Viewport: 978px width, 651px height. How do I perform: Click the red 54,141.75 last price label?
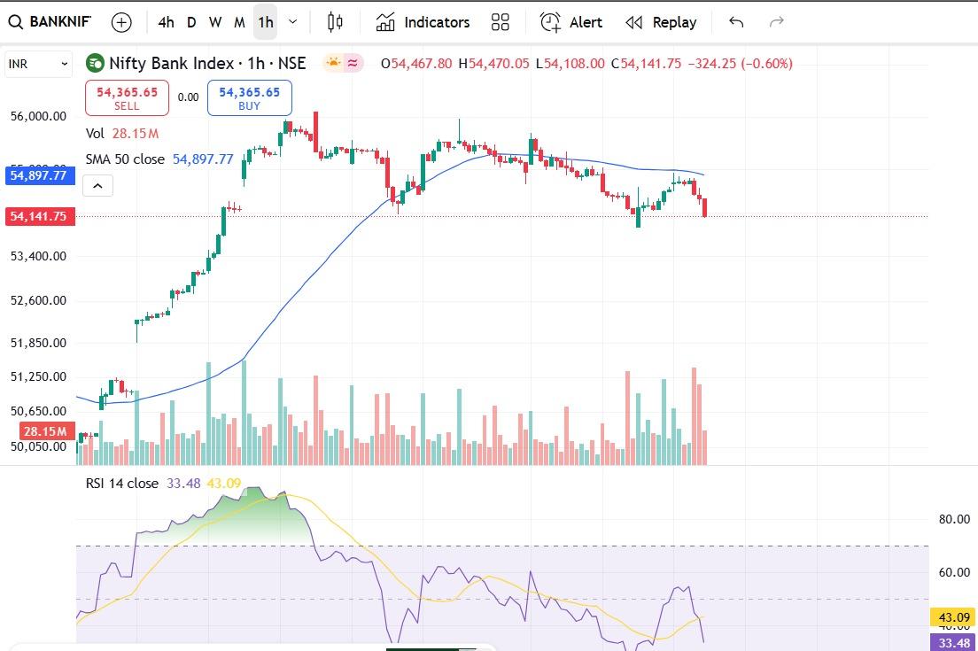click(x=39, y=216)
